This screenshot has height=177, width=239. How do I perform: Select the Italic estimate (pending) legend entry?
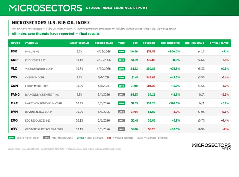point(153,138)
